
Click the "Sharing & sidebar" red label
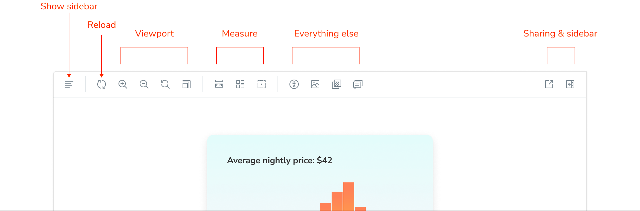(x=560, y=34)
